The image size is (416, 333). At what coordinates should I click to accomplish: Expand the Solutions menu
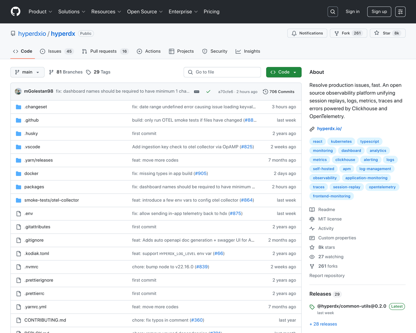(x=72, y=12)
